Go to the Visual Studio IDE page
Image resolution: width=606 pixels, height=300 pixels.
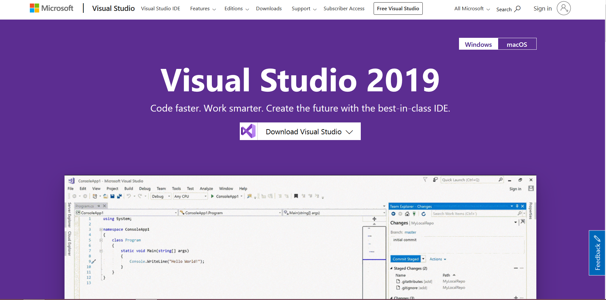pyautogui.click(x=160, y=9)
